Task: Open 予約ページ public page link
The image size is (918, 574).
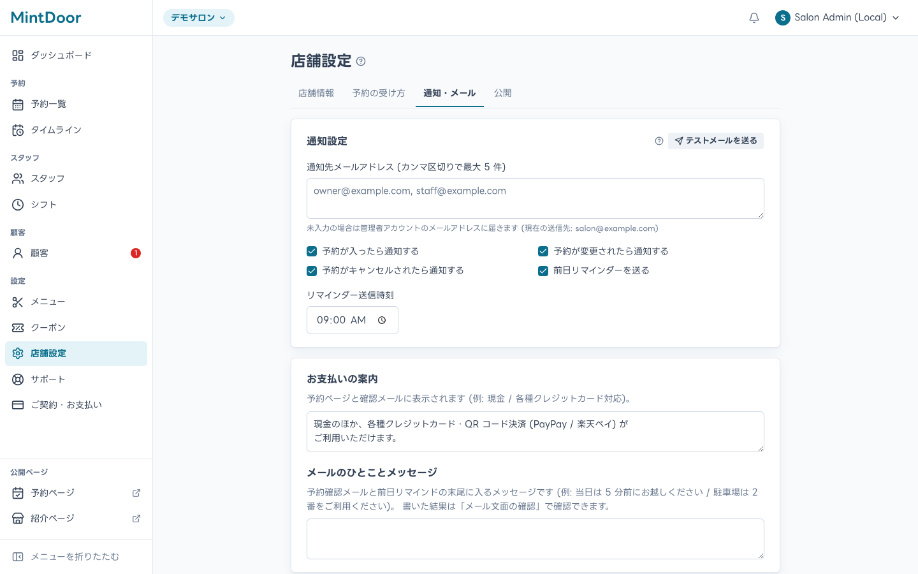Action: click(76, 493)
